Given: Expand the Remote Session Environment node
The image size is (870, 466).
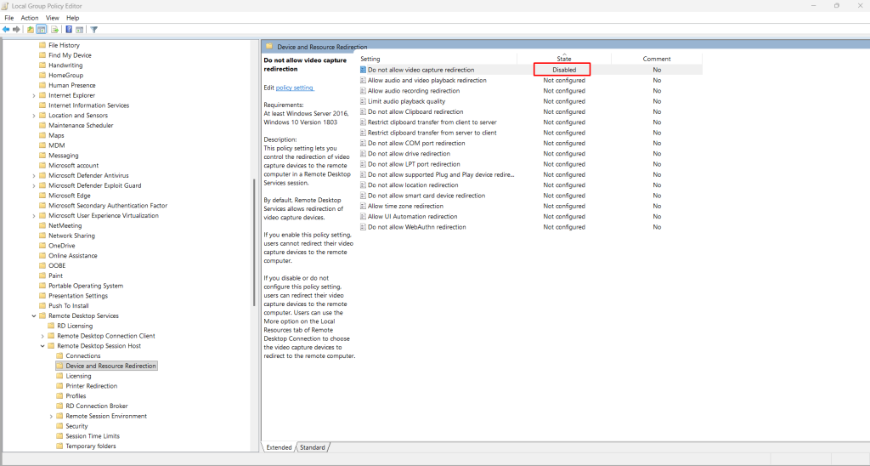Looking at the screenshot, I should pos(50,416).
